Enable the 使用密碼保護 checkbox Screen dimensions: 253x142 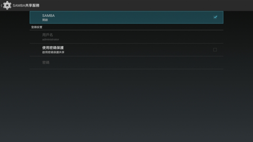(215, 50)
